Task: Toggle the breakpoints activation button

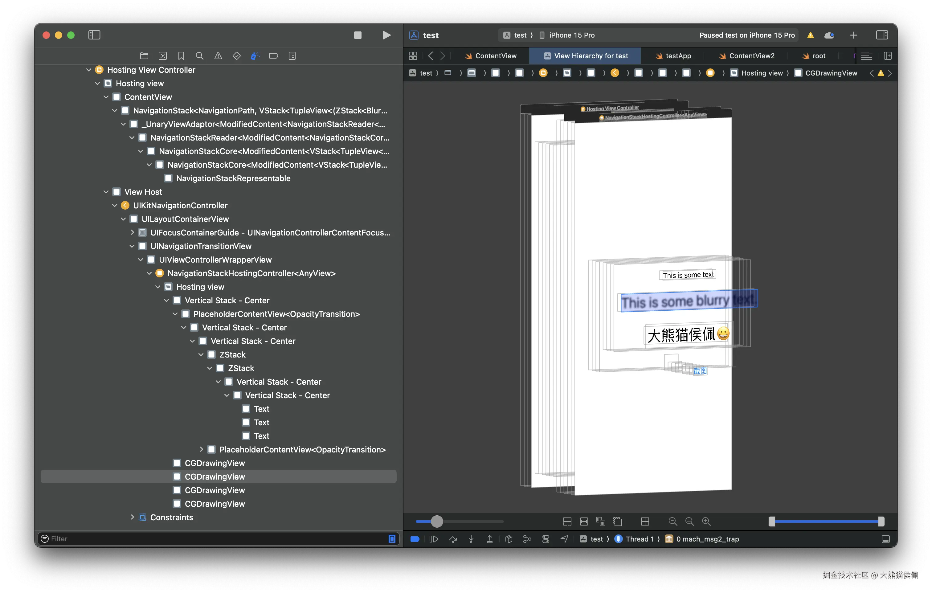Action: tap(415, 539)
